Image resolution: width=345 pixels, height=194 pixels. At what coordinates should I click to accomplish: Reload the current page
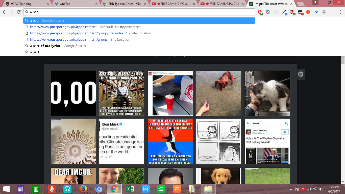coord(19,12)
